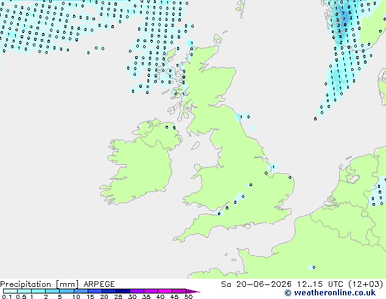Pick the 25–30 mm navy legend swatch
The height and width of the screenshot is (299, 386).
[x=122, y=291]
